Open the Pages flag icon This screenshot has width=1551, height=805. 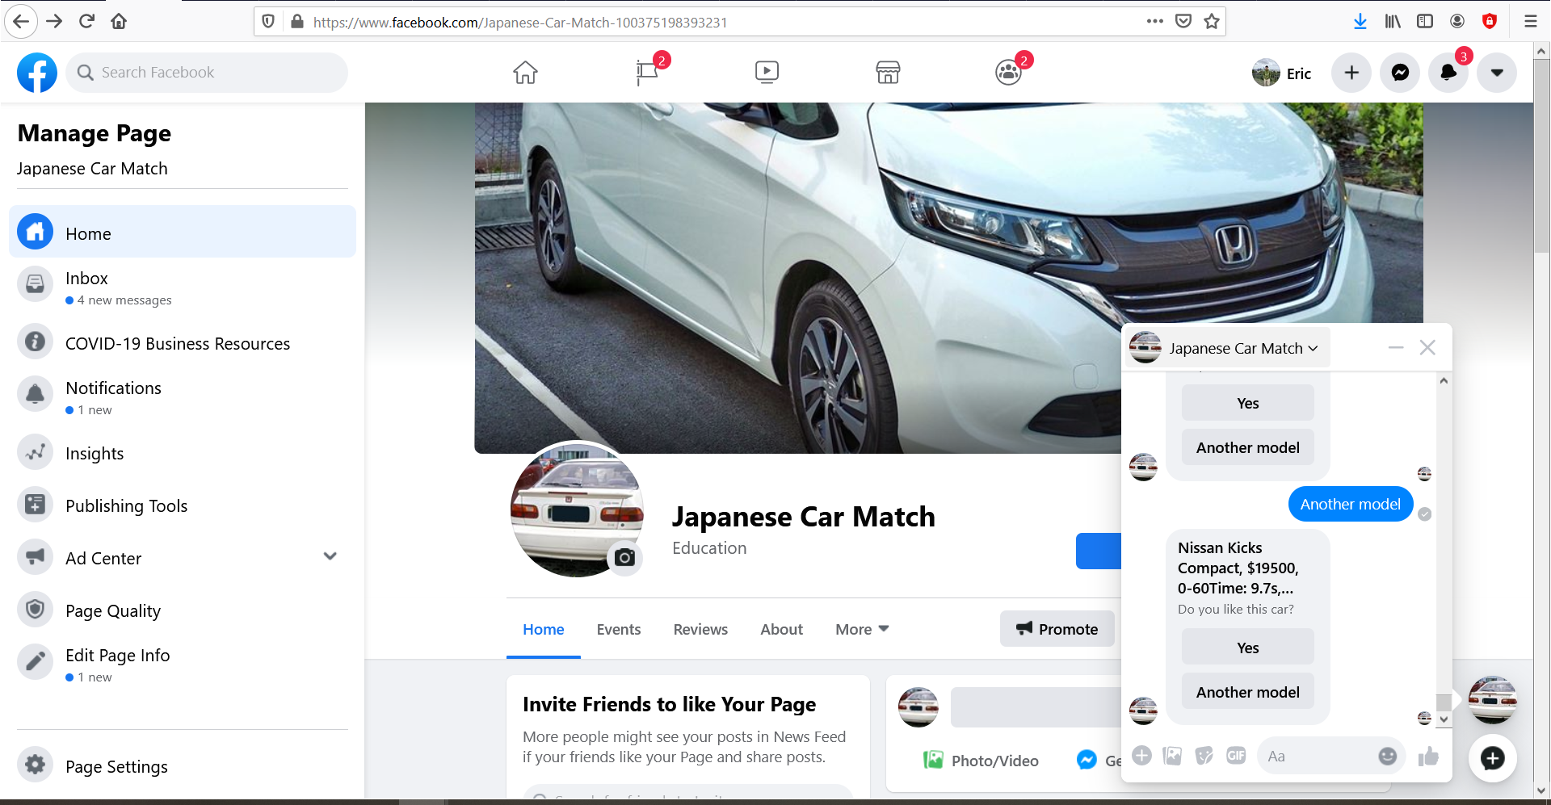(646, 73)
